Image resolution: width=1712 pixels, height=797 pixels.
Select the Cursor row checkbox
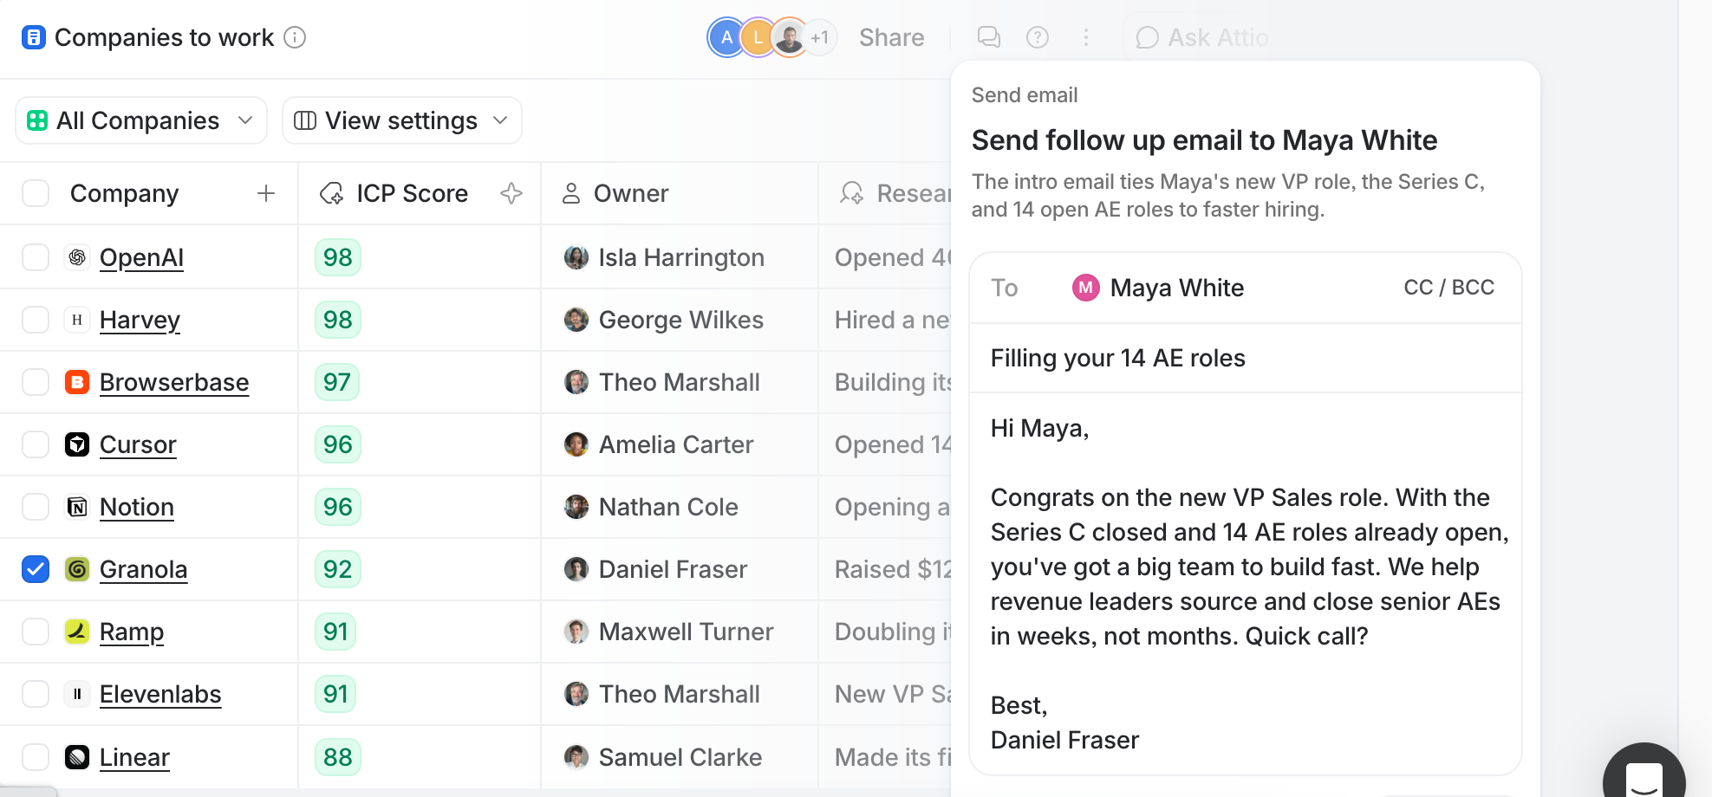coord(36,444)
